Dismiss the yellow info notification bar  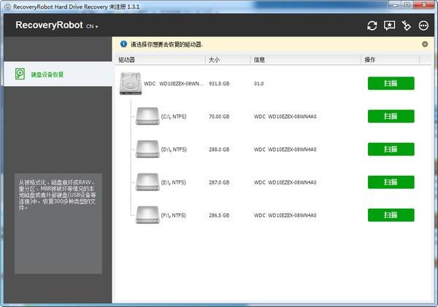pyautogui.click(x=425, y=44)
